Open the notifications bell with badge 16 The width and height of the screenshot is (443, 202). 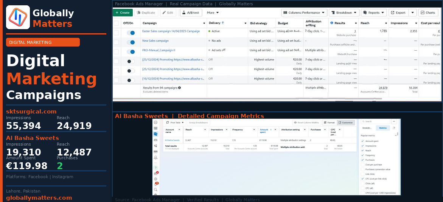coord(155,184)
